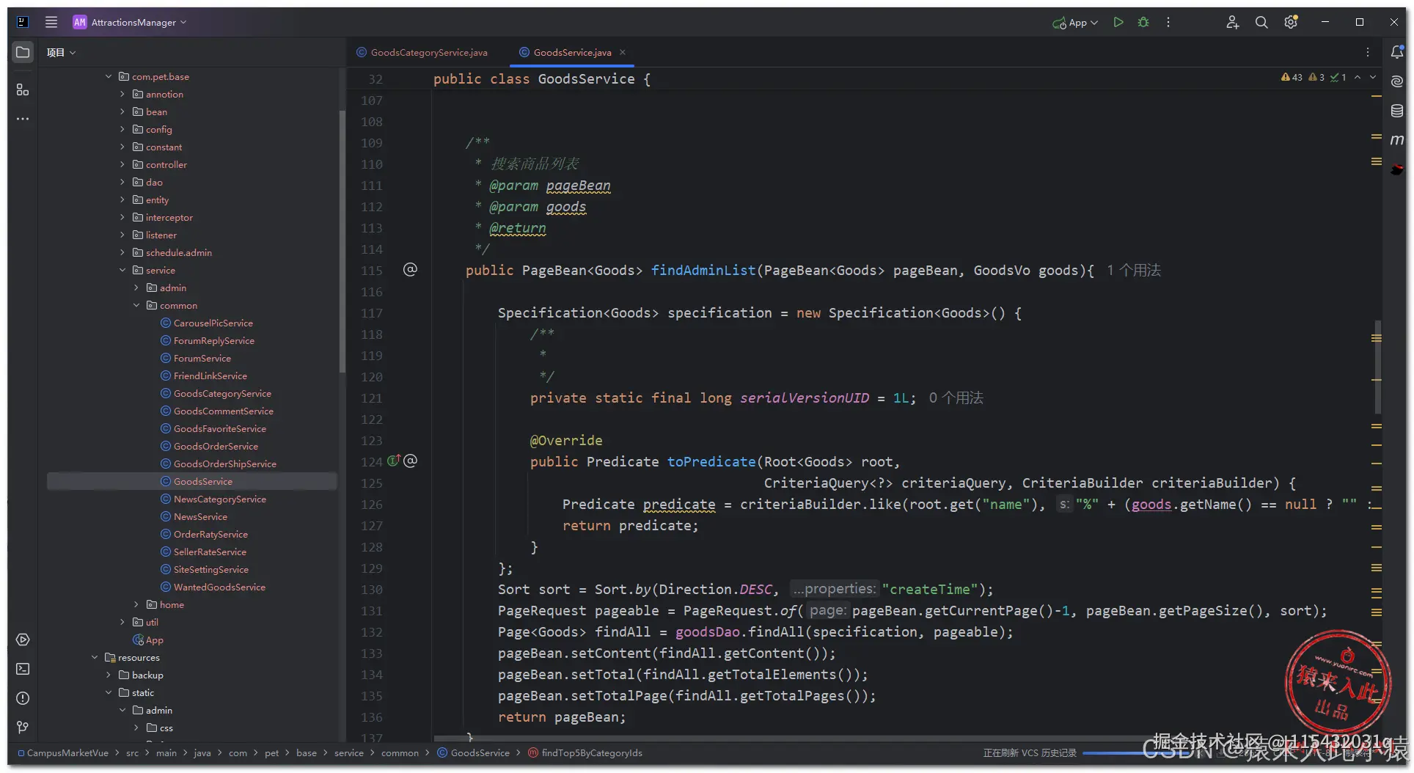1414x773 pixels.
Task: Click the '0 个用法' usages hint
Action: [x=956, y=398]
